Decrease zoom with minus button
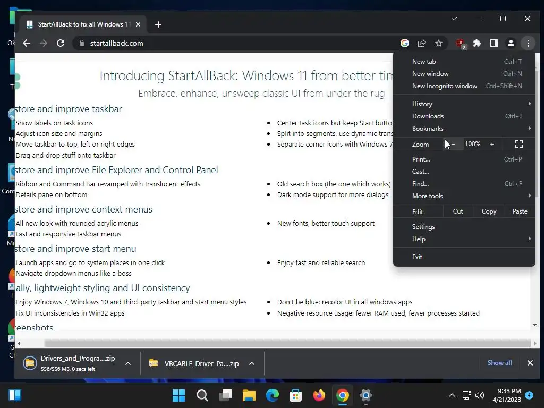The height and width of the screenshot is (408, 544). (453, 144)
